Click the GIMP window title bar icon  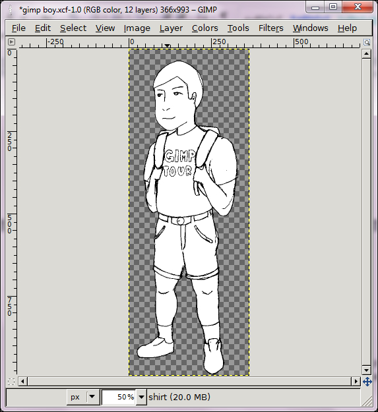[11, 10]
